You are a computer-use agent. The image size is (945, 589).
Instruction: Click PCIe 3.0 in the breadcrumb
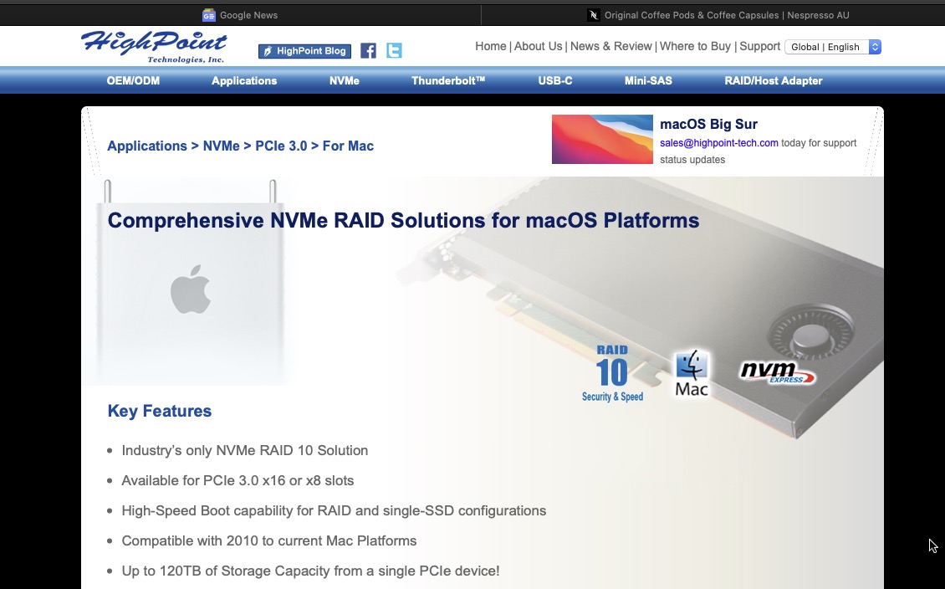coord(281,146)
